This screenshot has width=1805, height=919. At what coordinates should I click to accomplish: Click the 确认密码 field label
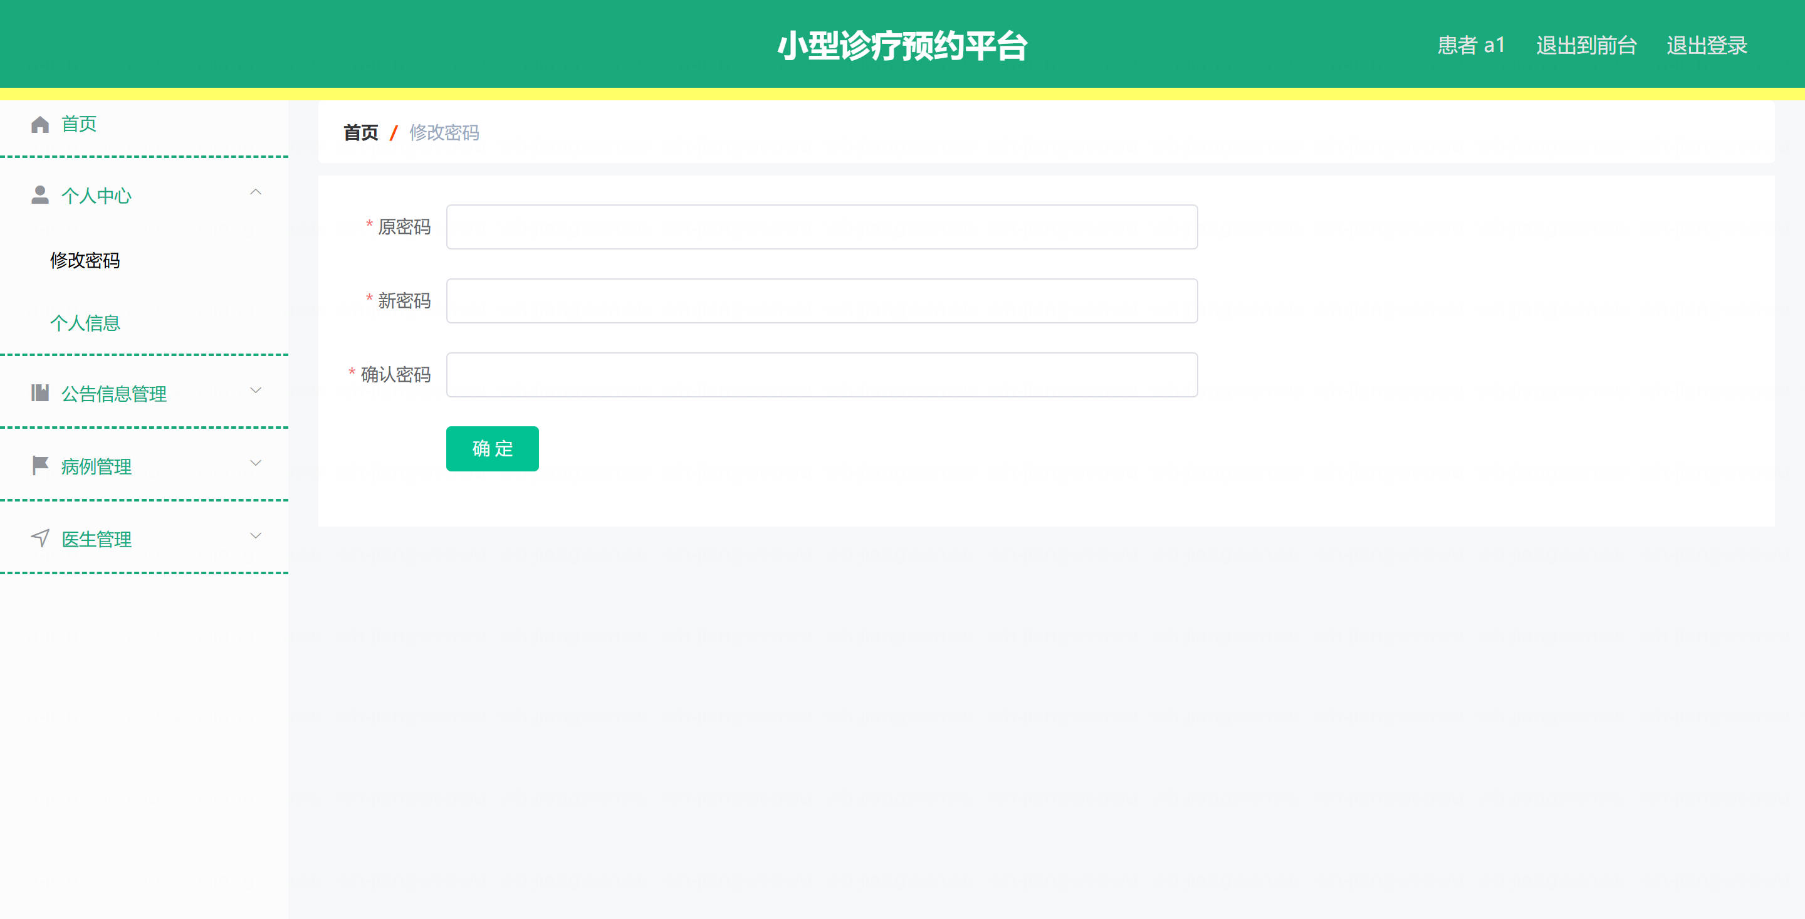tap(396, 375)
